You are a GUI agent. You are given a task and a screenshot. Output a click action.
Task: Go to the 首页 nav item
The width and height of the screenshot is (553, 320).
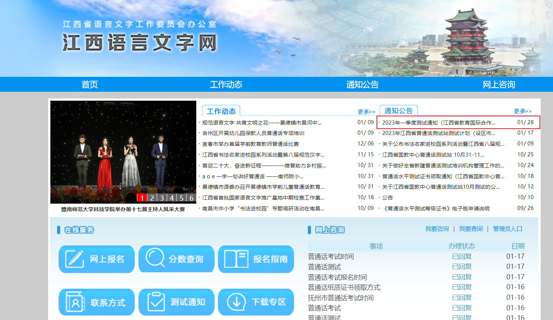90,85
